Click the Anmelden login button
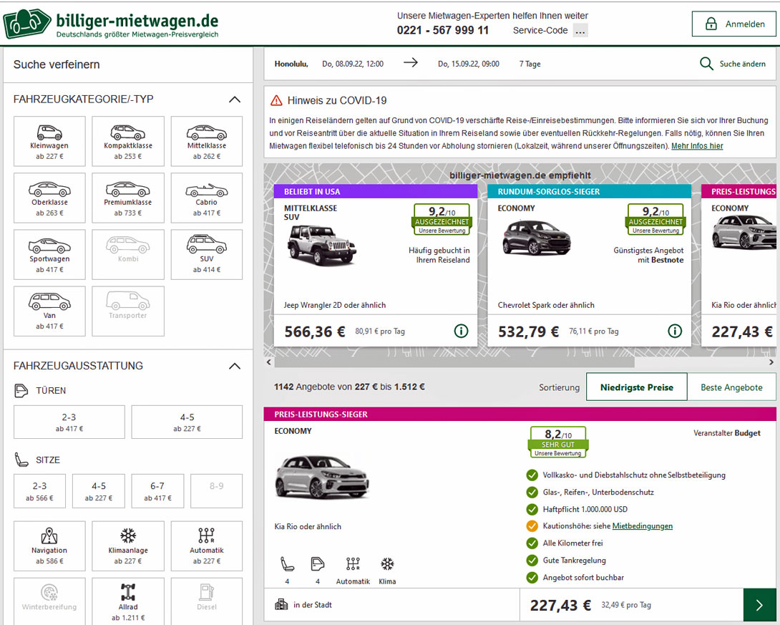Screen dimensions: 780x625 click(x=733, y=24)
